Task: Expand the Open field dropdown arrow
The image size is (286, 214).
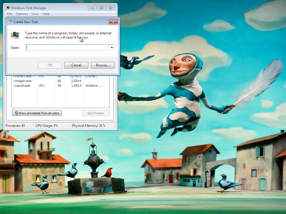Action: point(112,47)
